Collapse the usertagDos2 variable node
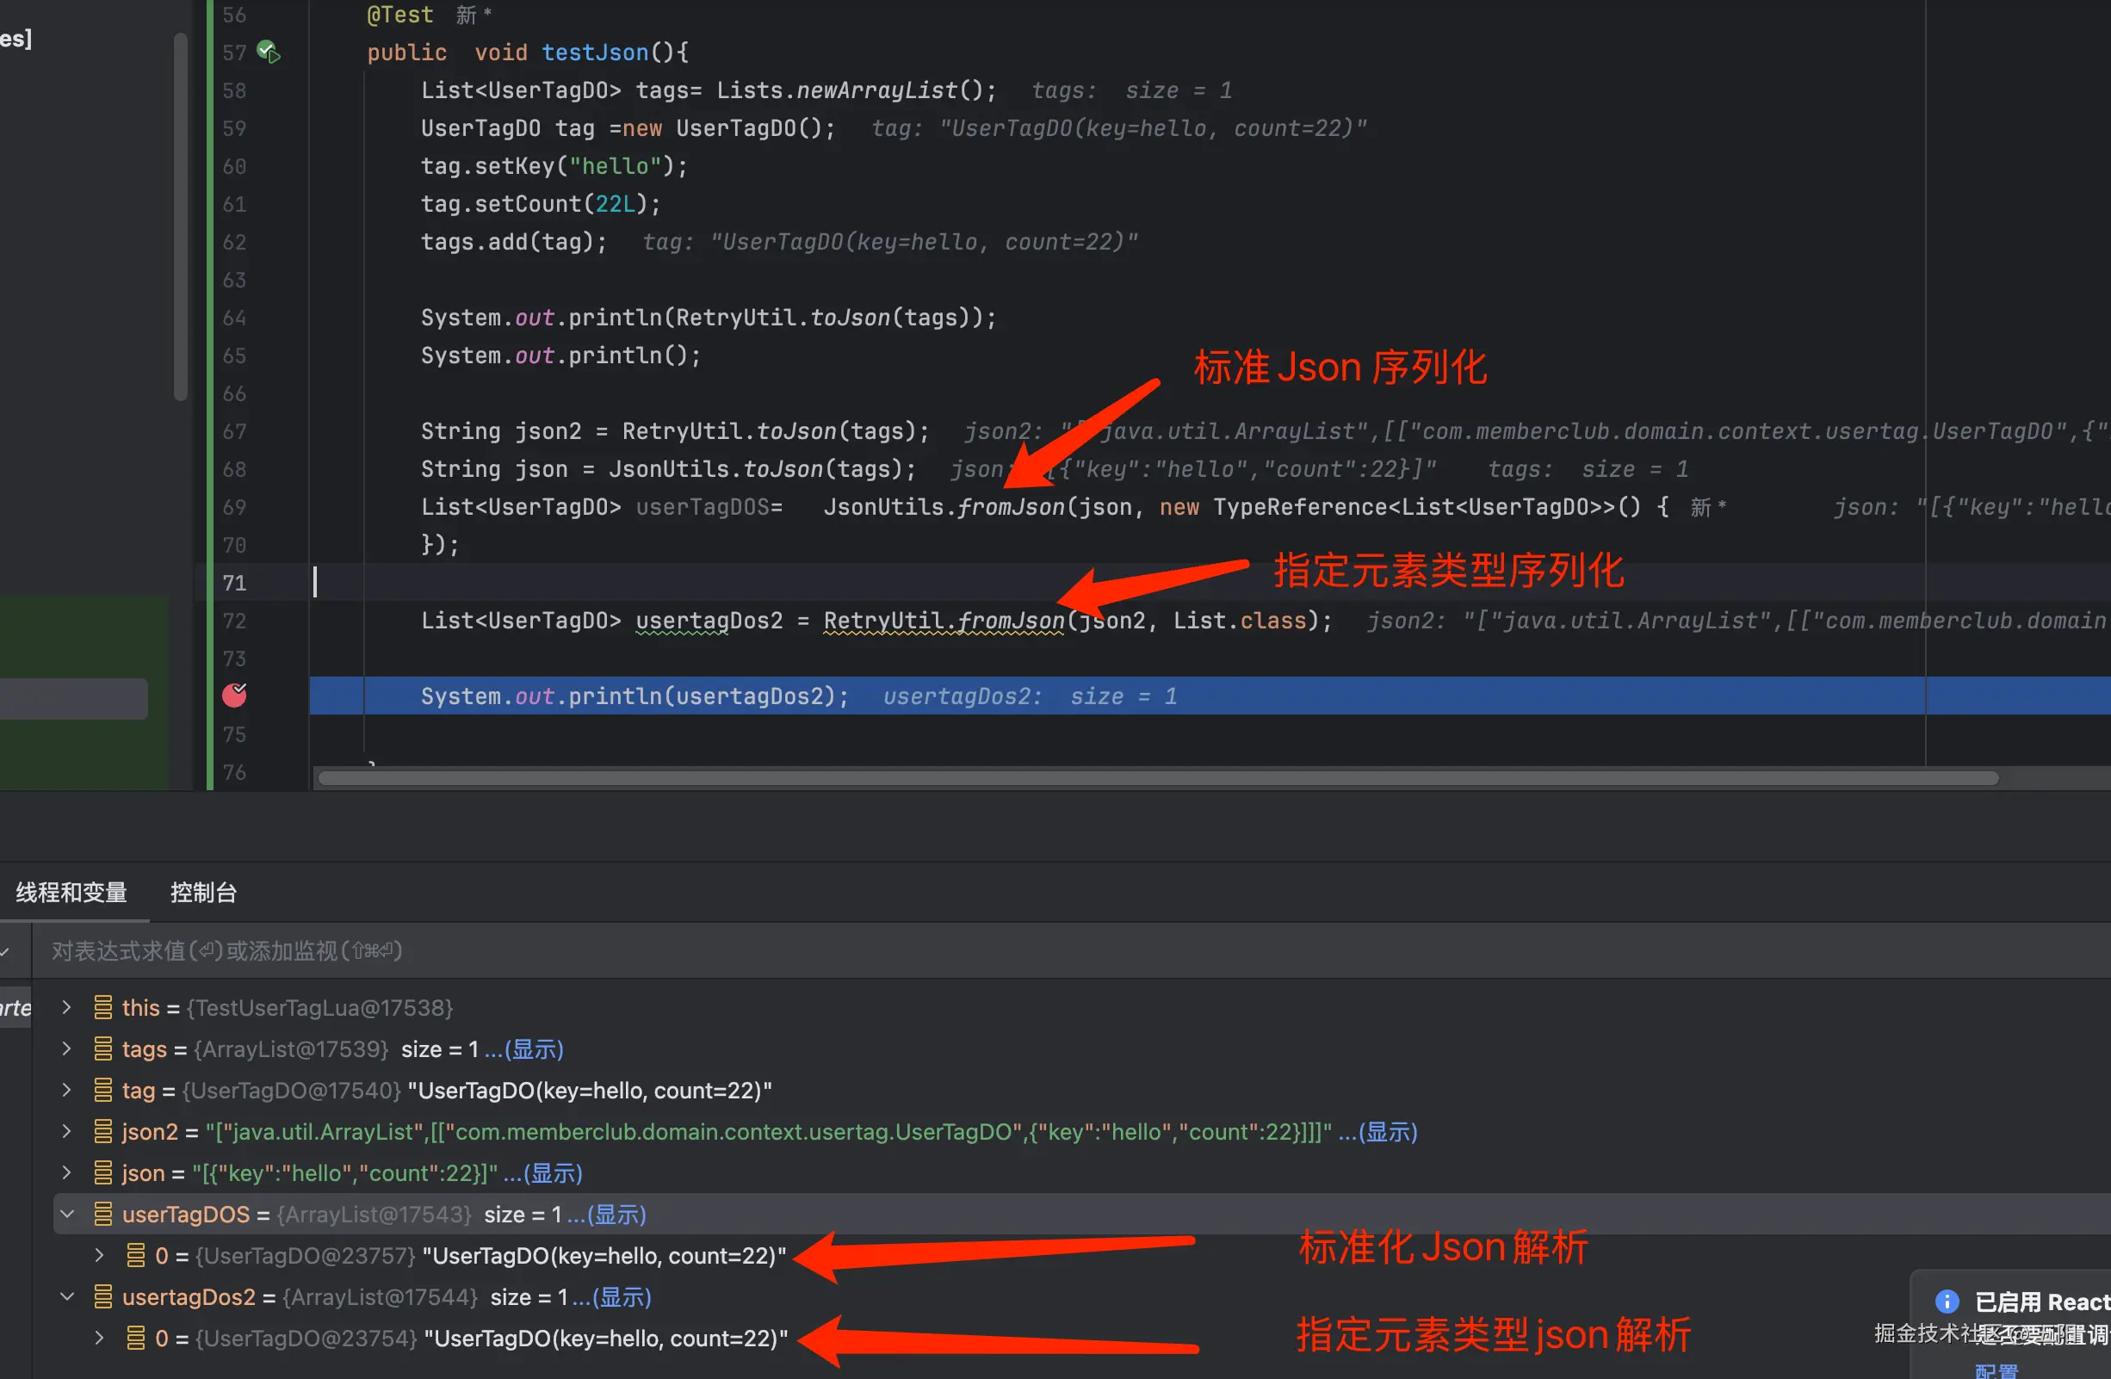The height and width of the screenshot is (1379, 2111). point(66,1296)
